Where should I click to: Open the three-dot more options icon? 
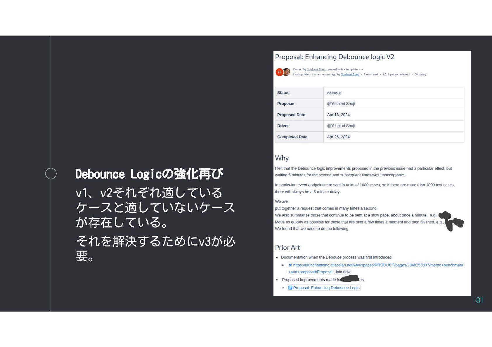361,69
